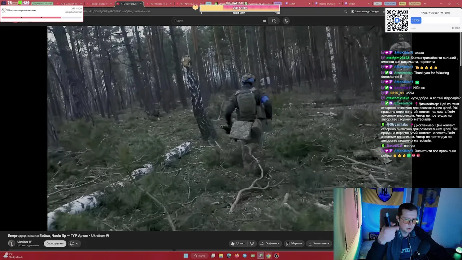
Task: Click chat username 0515_rrk
Action: [397, 93]
